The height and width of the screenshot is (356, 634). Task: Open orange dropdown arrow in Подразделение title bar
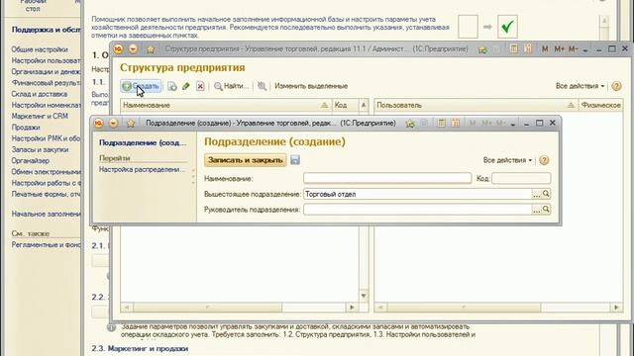click(113, 123)
